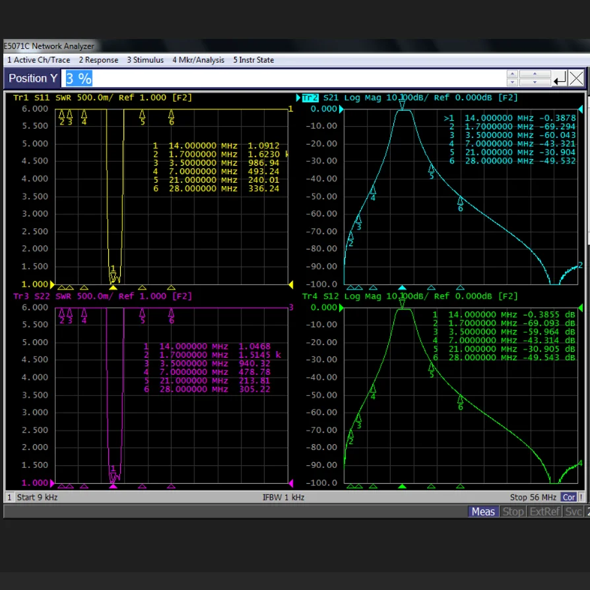
Task: Select the Tr1 S11 SWR trace title
Action: tap(102, 98)
